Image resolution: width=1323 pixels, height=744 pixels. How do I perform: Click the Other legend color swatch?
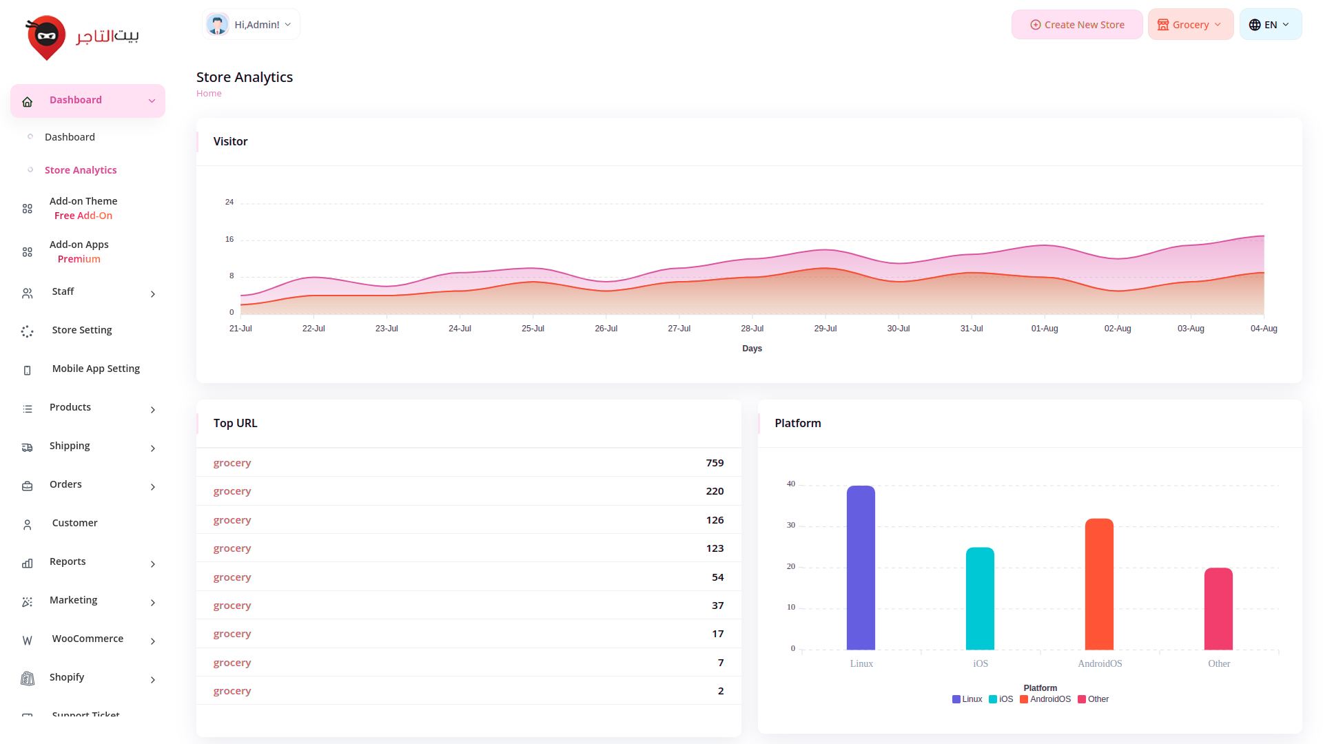tap(1082, 699)
